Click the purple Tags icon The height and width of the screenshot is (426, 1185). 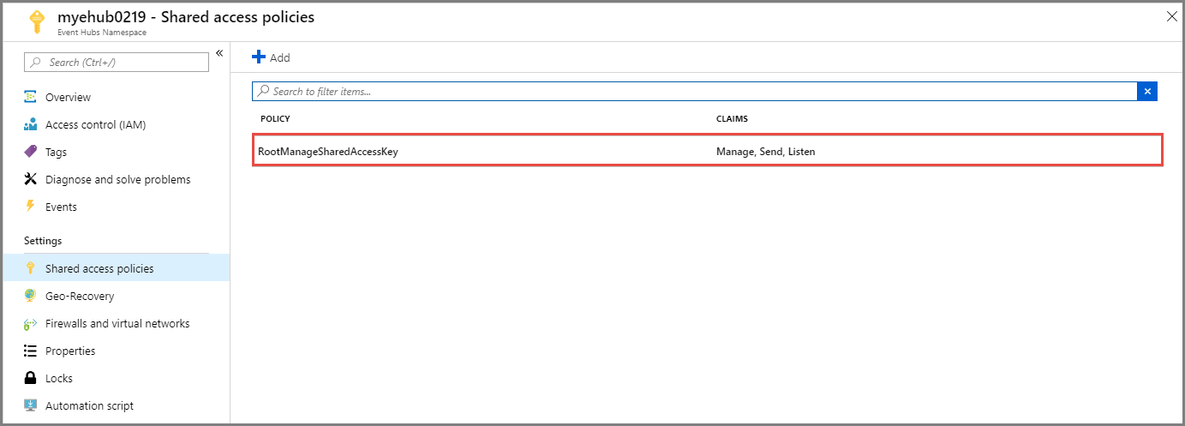(31, 152)
